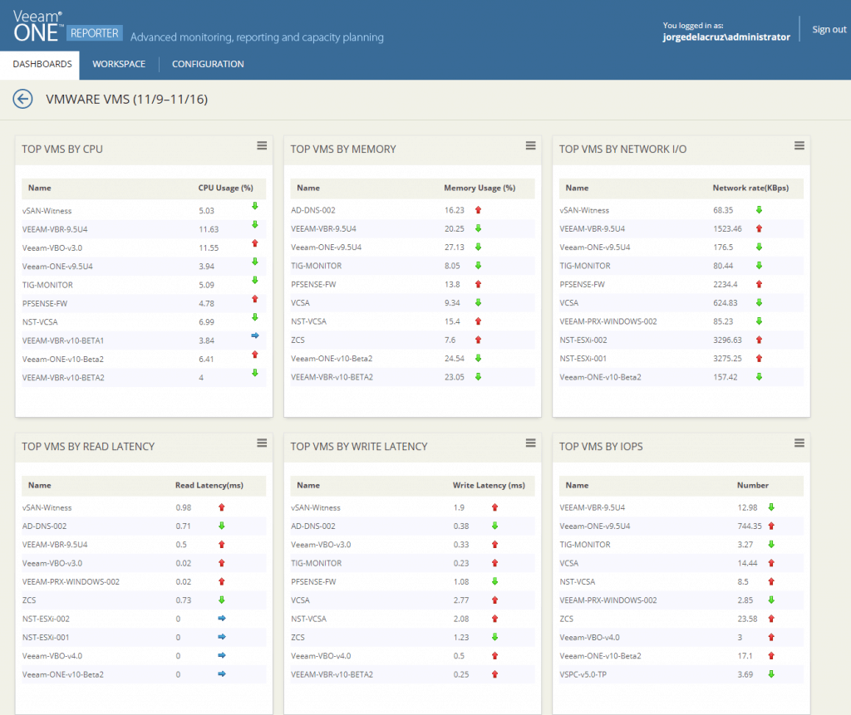Select Veeam-VBO-v4.0 in the IOPS table

coord(681,637)
